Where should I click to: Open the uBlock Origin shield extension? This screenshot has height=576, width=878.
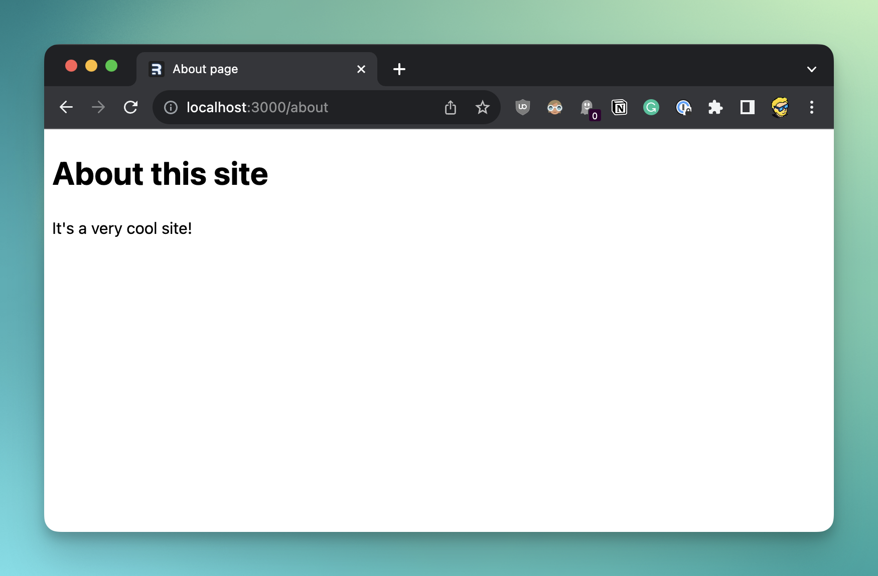[523, 107]
